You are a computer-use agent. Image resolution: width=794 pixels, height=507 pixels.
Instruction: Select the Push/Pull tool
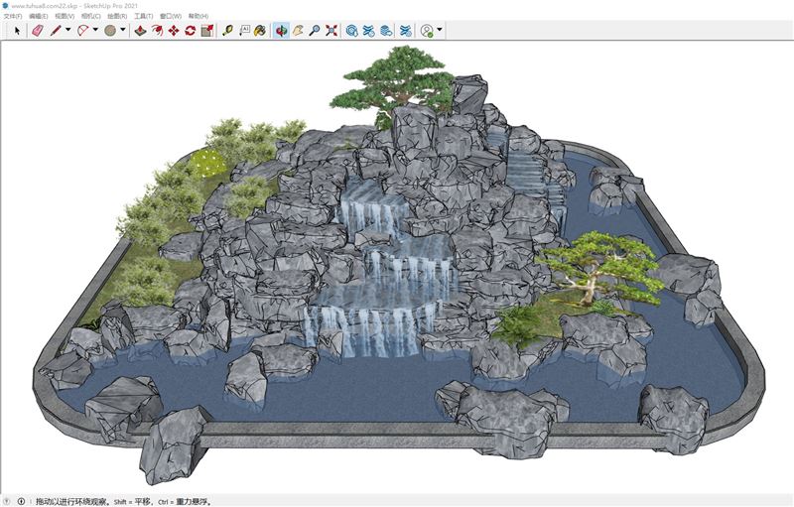point(140,31)
